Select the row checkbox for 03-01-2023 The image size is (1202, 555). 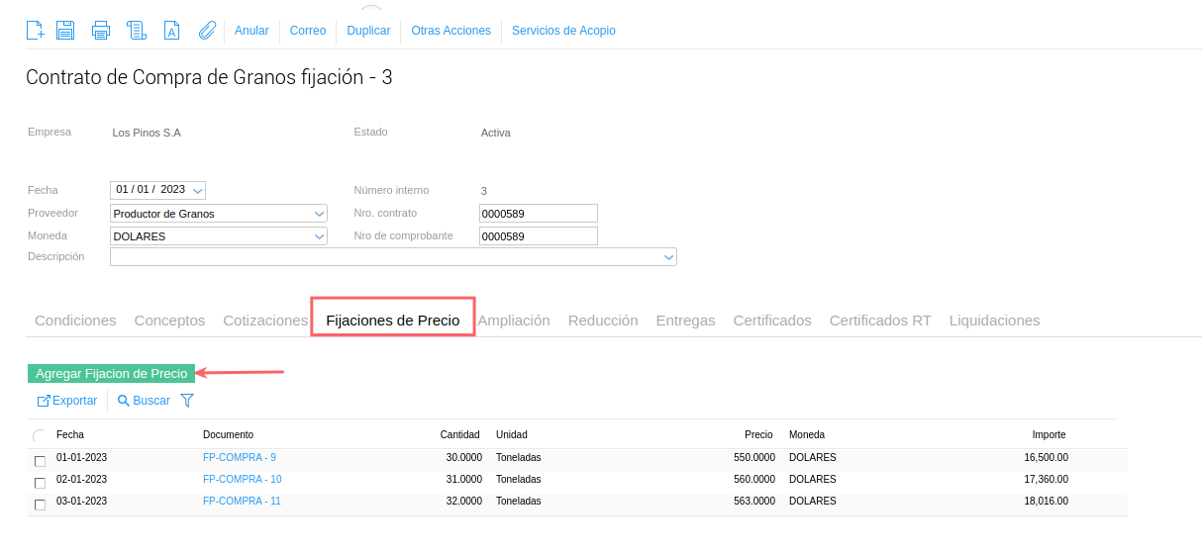coord(40,505)
